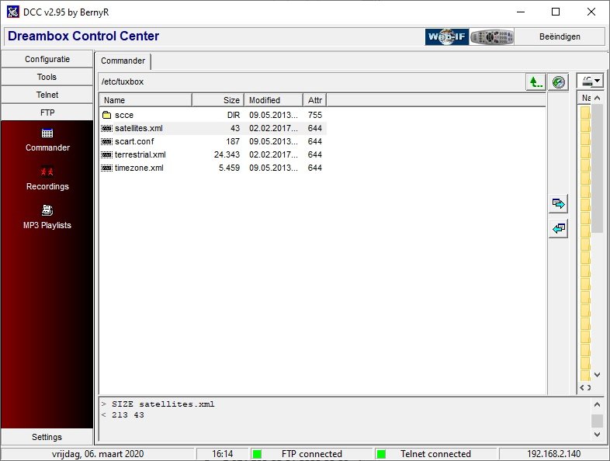Click the /etc/tuxbox path field
Image resolution: width=610 pixels, height=461 pixels.
click(x=311, y=82)
